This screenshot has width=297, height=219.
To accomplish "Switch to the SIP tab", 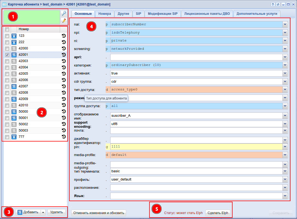I will click(138, 14).
